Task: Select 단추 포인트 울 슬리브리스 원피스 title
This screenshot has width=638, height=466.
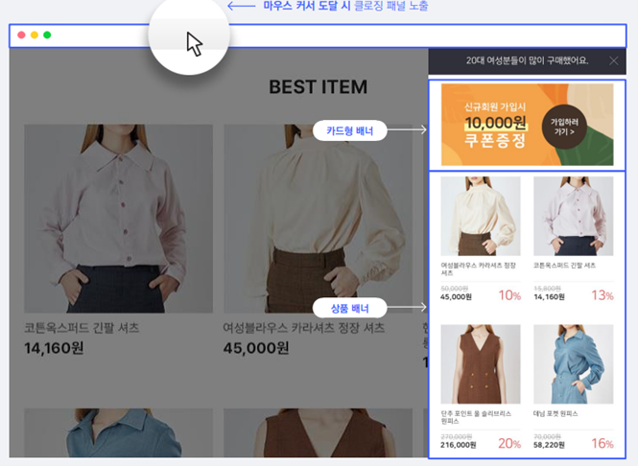Action: pyautogui.click(x=476, y=417)
